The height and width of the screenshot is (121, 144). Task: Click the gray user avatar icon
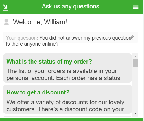coord(6,22)
